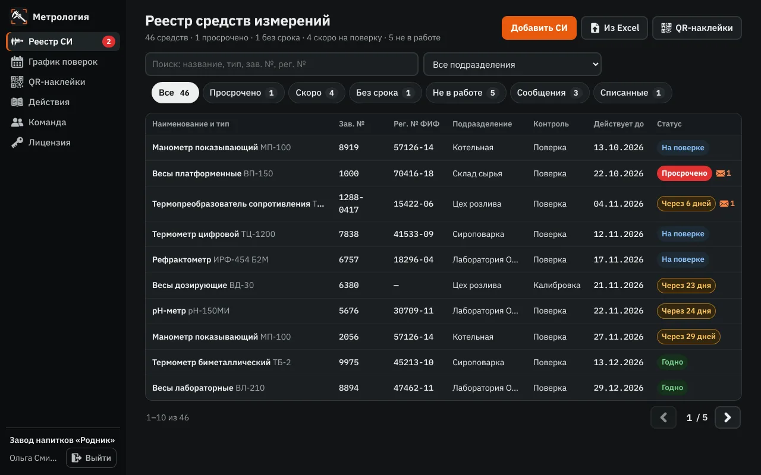Image resolution: width=761 pixels, height=475 pixels.
Task: Click the Наименование и тип column header
Action: point(190,124)
